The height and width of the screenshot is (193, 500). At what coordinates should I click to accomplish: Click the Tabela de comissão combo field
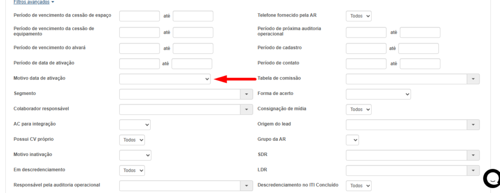point(407,79)
